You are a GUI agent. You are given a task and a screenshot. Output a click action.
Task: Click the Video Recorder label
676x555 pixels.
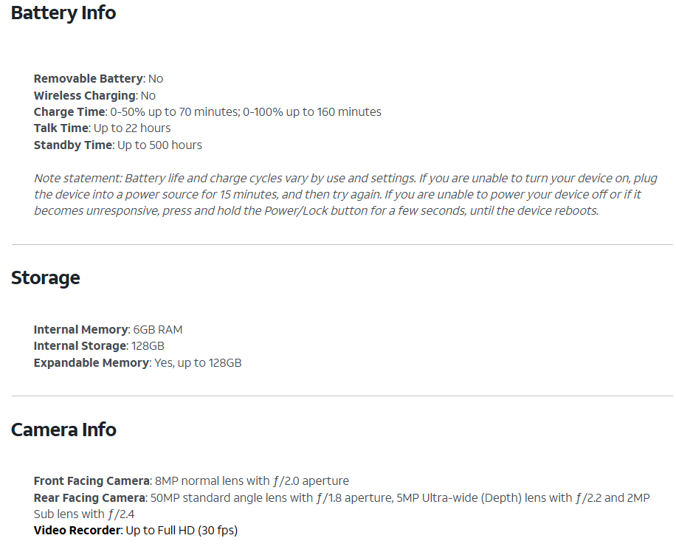77,531
